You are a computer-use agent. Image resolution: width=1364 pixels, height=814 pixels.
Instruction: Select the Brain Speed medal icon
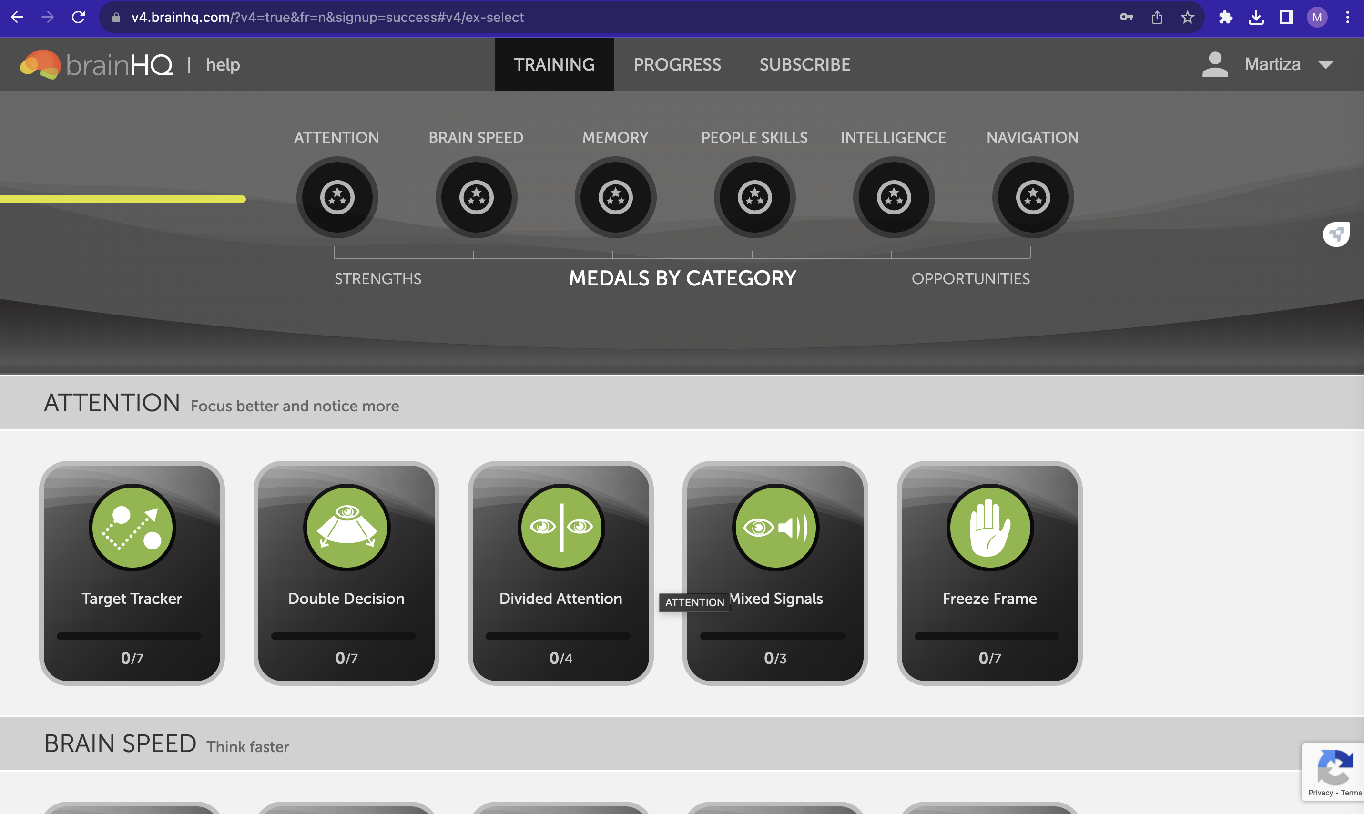(x=476, y=197)
